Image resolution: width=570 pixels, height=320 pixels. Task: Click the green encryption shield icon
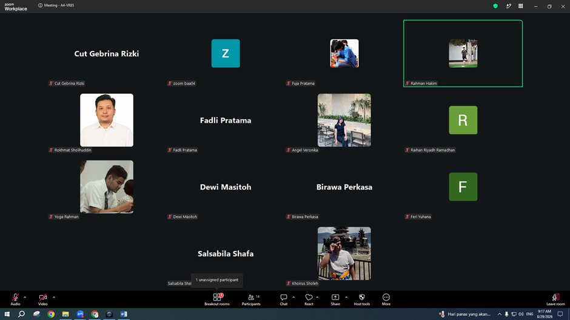click(495, 6)
